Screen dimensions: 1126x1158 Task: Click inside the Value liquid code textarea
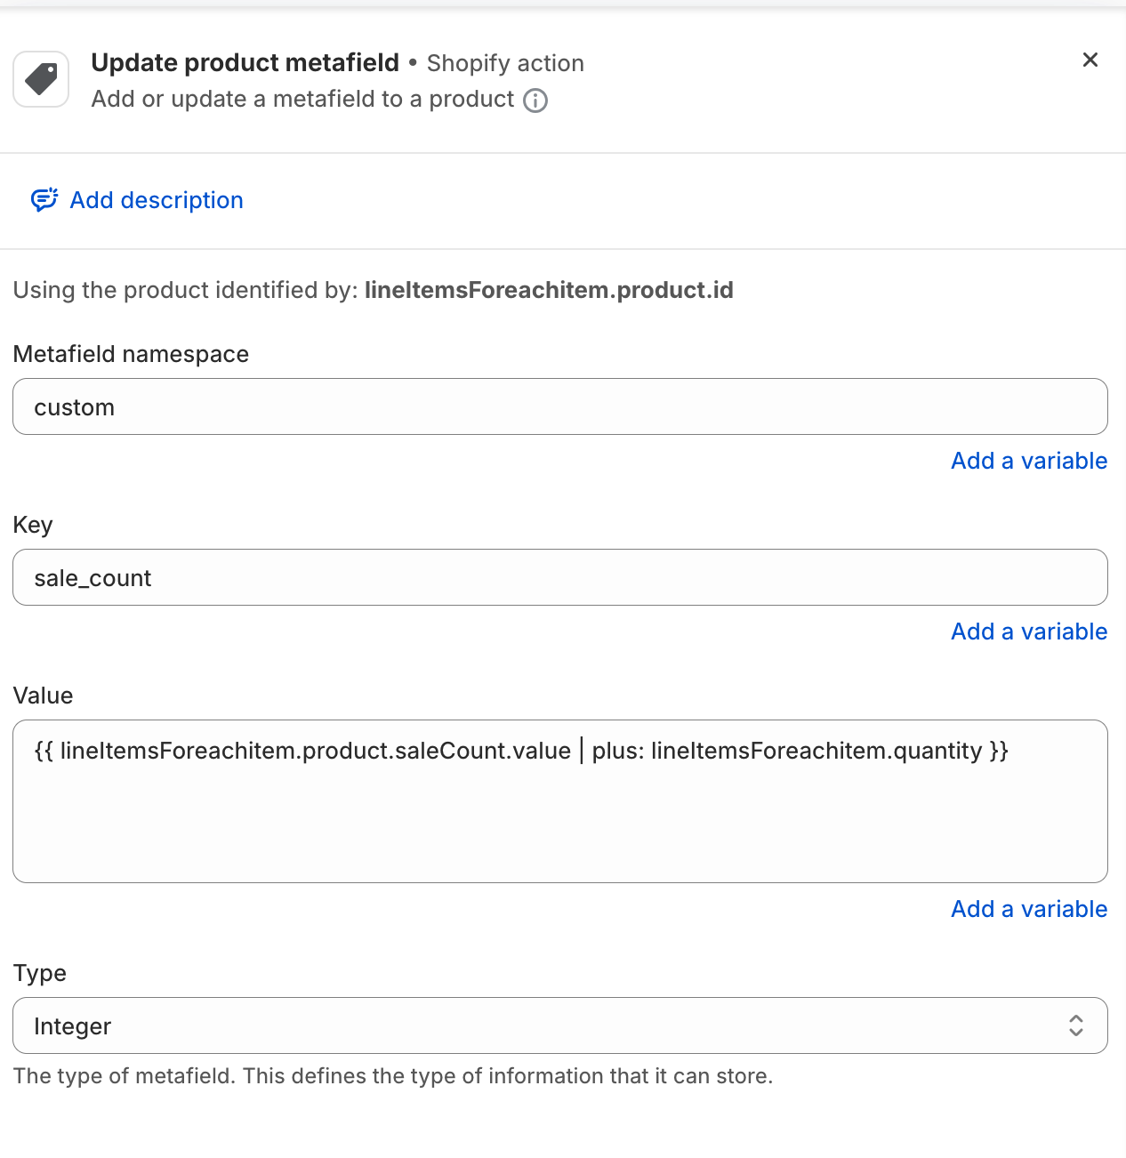click(x=560, y=801)
